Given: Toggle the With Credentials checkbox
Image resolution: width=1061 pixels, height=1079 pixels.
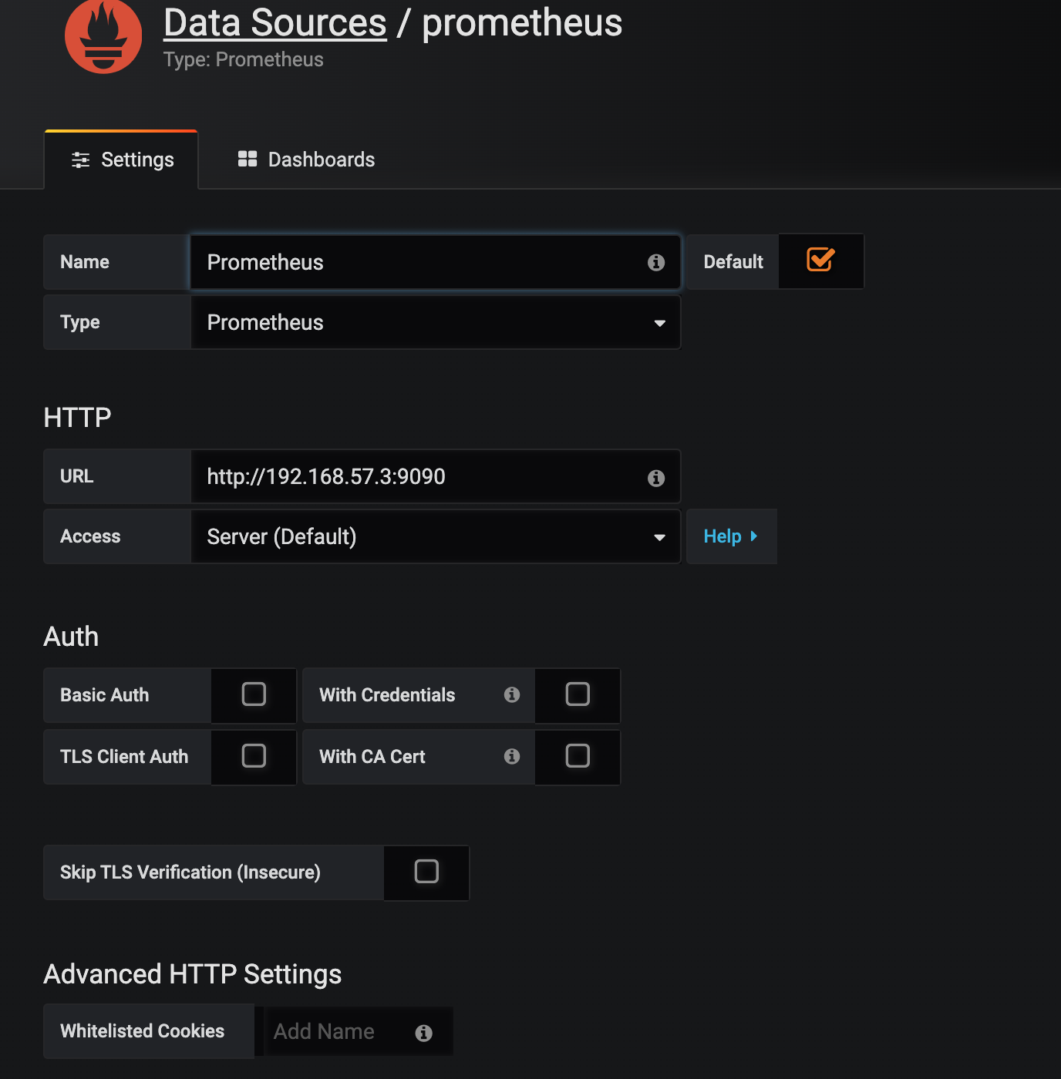Looking at the screenshot, I should (578, 694).
